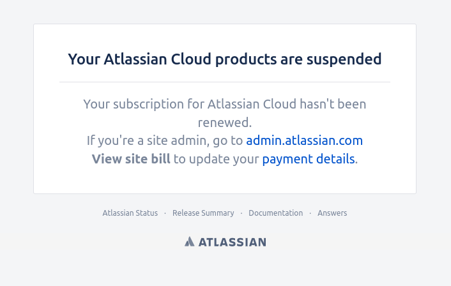The height and width of the screenshot is (286, 451).
Task: Click dot separator after Release Summary
Action: coord(241,213)
